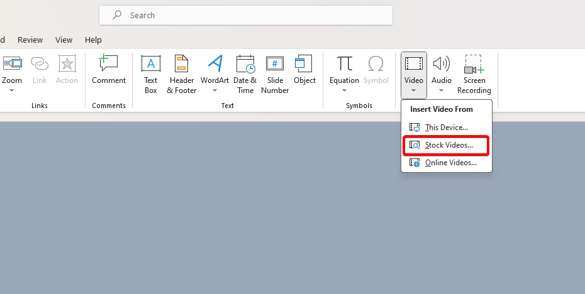The height and width of the screenshot is (294, 585).
Task: Insert Date & Time
Action: (x=245, y=74)
